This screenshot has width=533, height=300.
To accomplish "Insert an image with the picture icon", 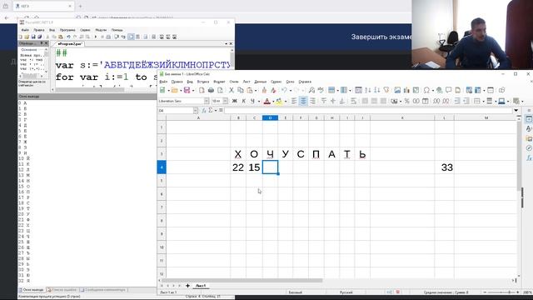I will (x=397, y=90).
